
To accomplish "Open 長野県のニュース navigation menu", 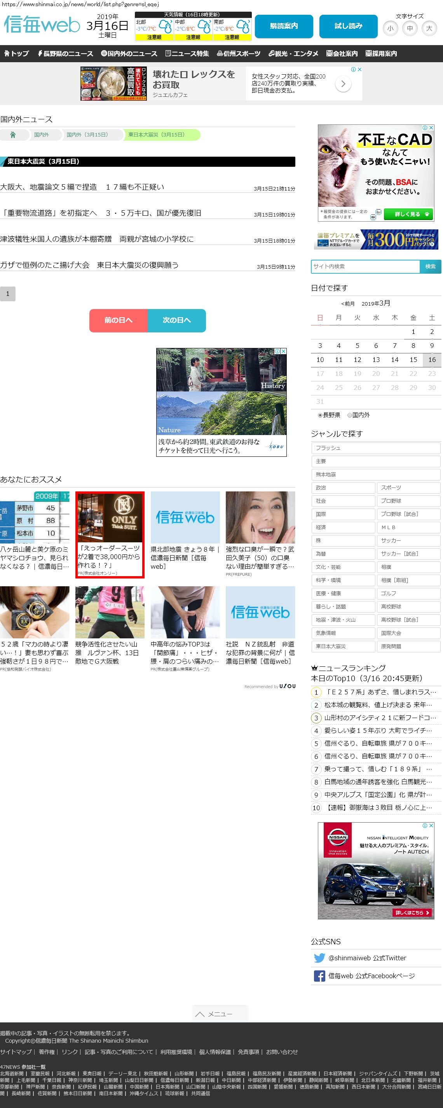I will tap(65, 54).
